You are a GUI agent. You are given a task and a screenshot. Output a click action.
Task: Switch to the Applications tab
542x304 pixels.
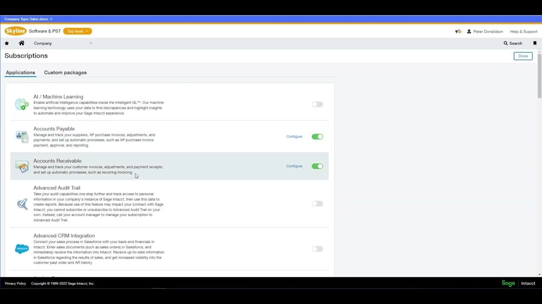(x=20, y=73)
